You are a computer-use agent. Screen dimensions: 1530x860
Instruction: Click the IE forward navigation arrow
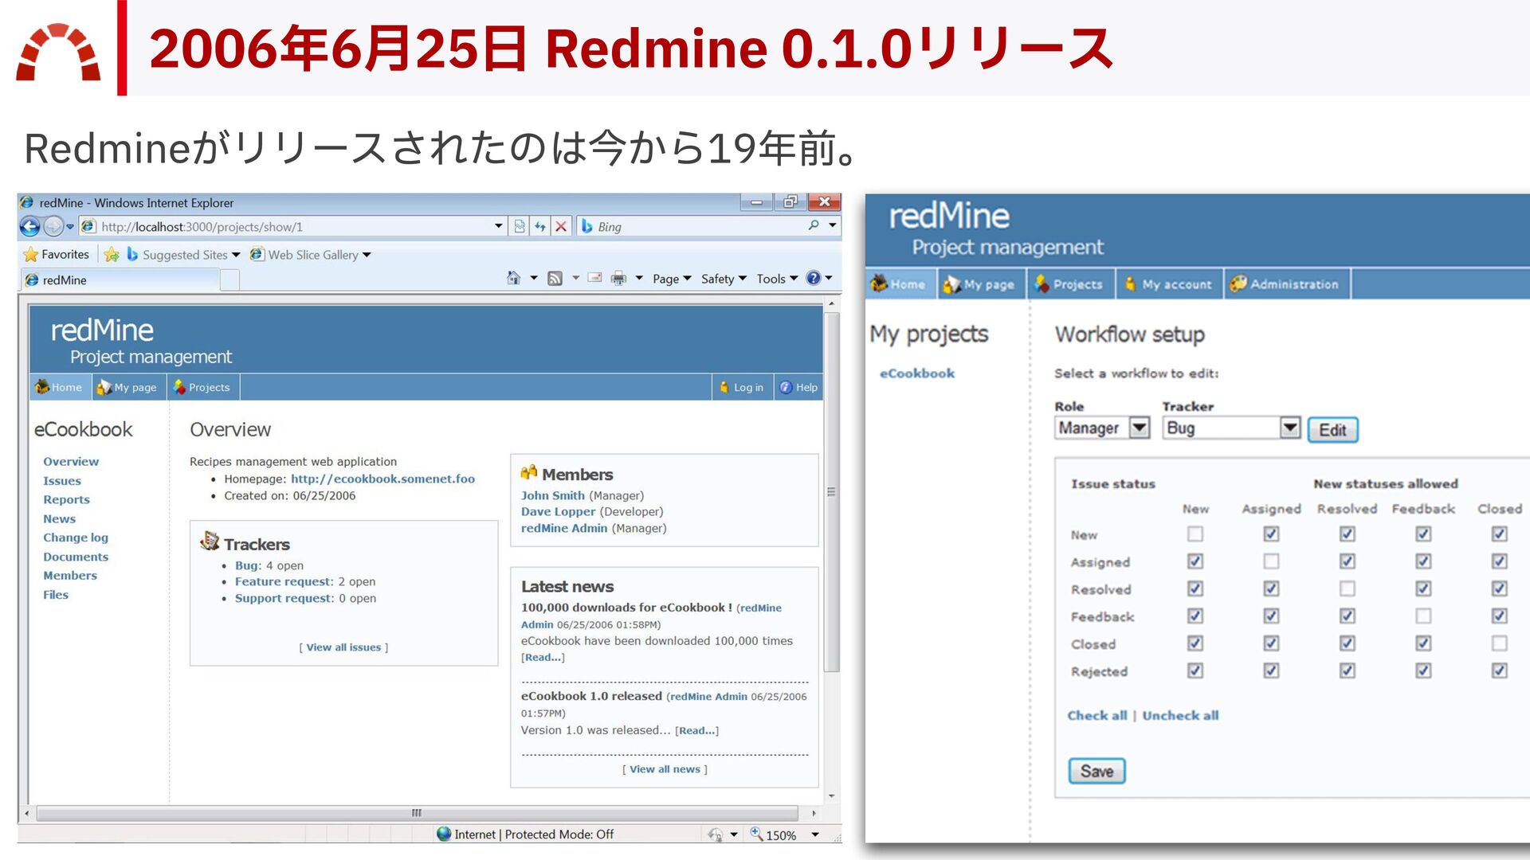53,227
